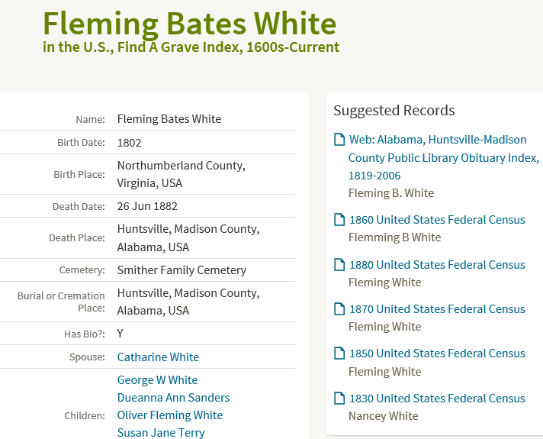View child Susan Jane Terry's record
543x439 pixels.
161,433
